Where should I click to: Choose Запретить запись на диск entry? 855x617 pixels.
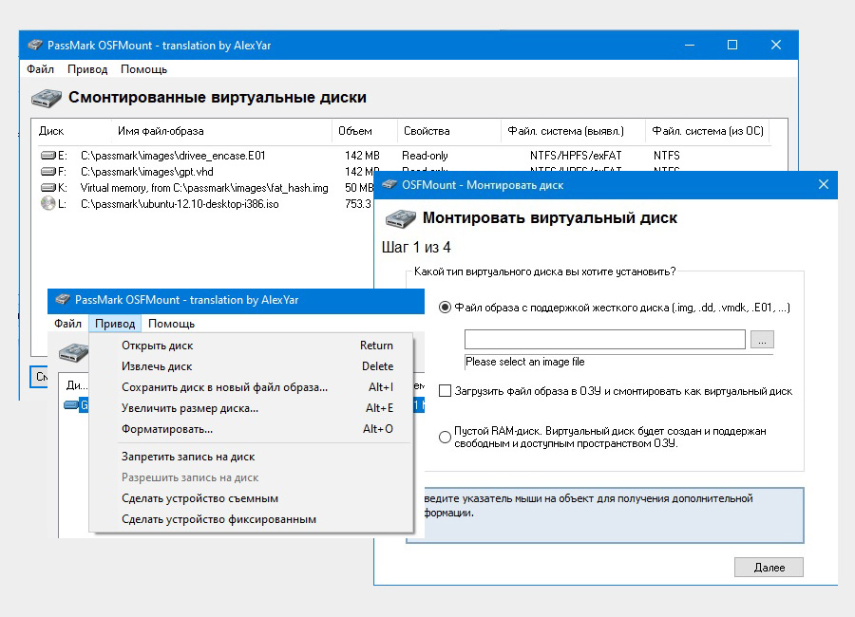click(x=251, y=457)
